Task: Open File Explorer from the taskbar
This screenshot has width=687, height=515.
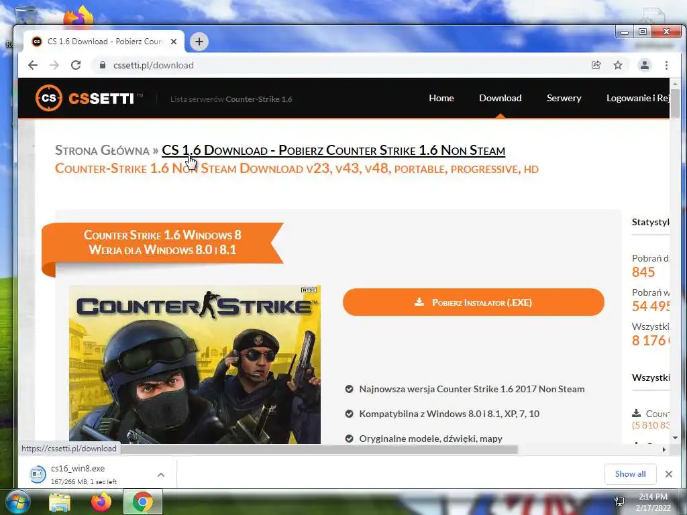Action: pyautogui.click(x=60, y=502)
